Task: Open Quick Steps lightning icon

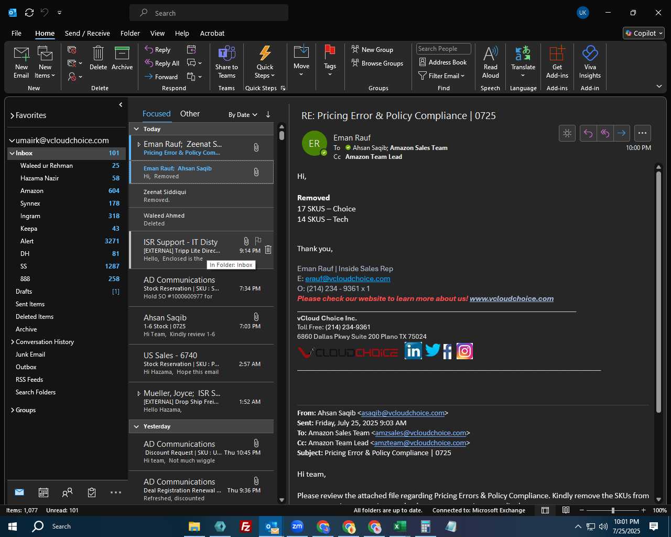Action: click(265, 53)
